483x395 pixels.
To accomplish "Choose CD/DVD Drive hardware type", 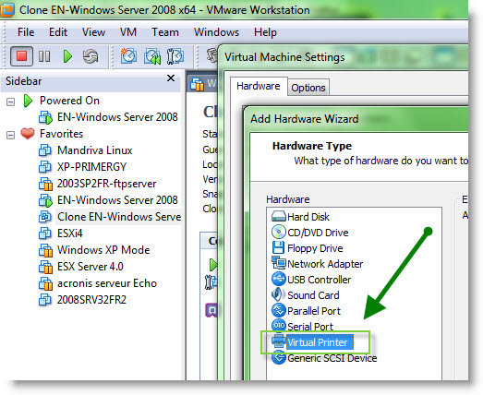I will [x=318, y=233].
